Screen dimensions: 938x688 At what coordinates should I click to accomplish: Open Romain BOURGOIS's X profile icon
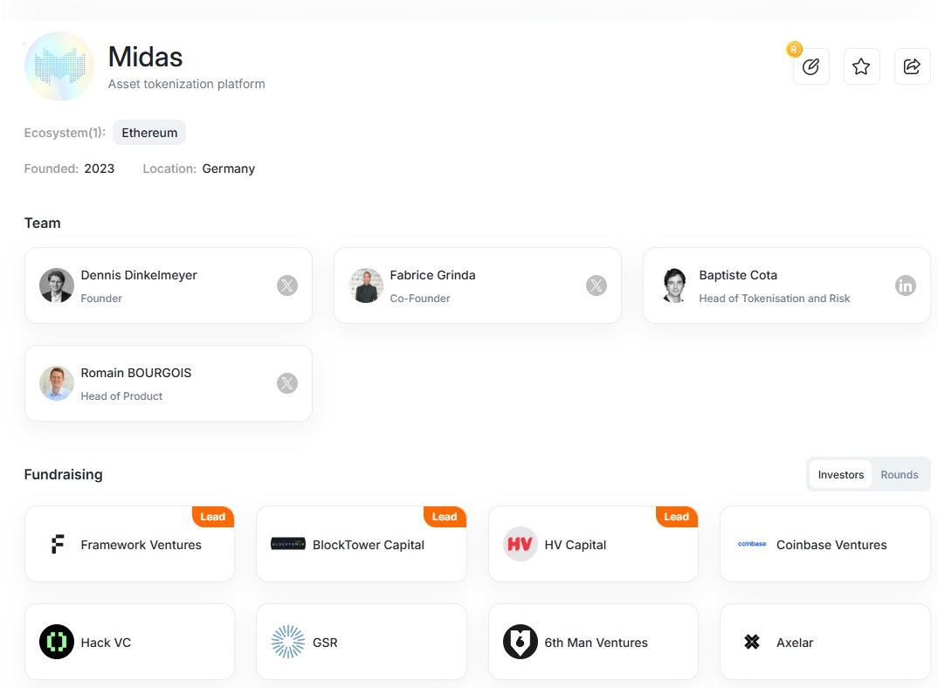(287, 383)
